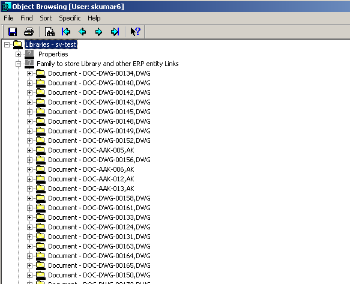Screen dimensions: 350x284
Task: Collapse Family to store Library node
Action: (18, 64)
